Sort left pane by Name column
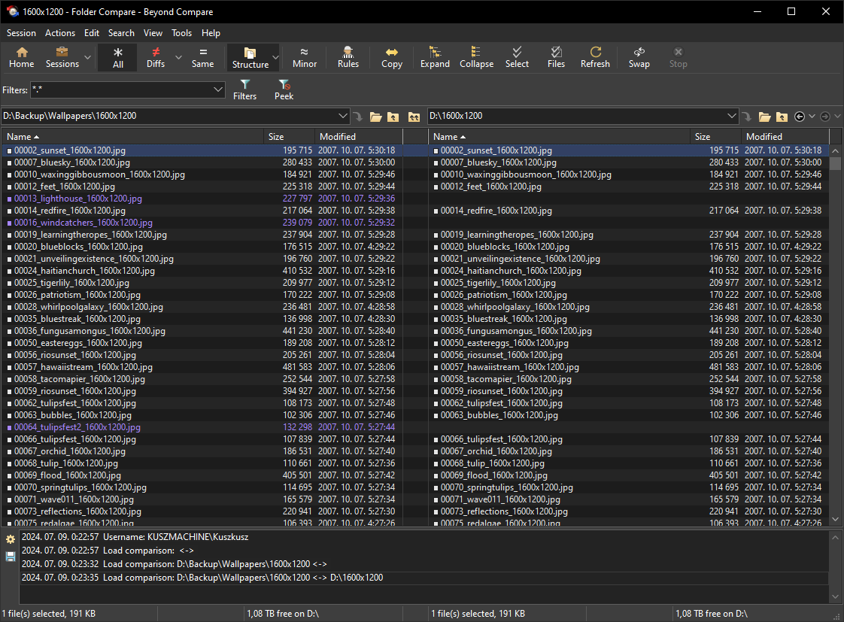The height and width of the screenshot is (622, 844). click(x=132, y=137)
